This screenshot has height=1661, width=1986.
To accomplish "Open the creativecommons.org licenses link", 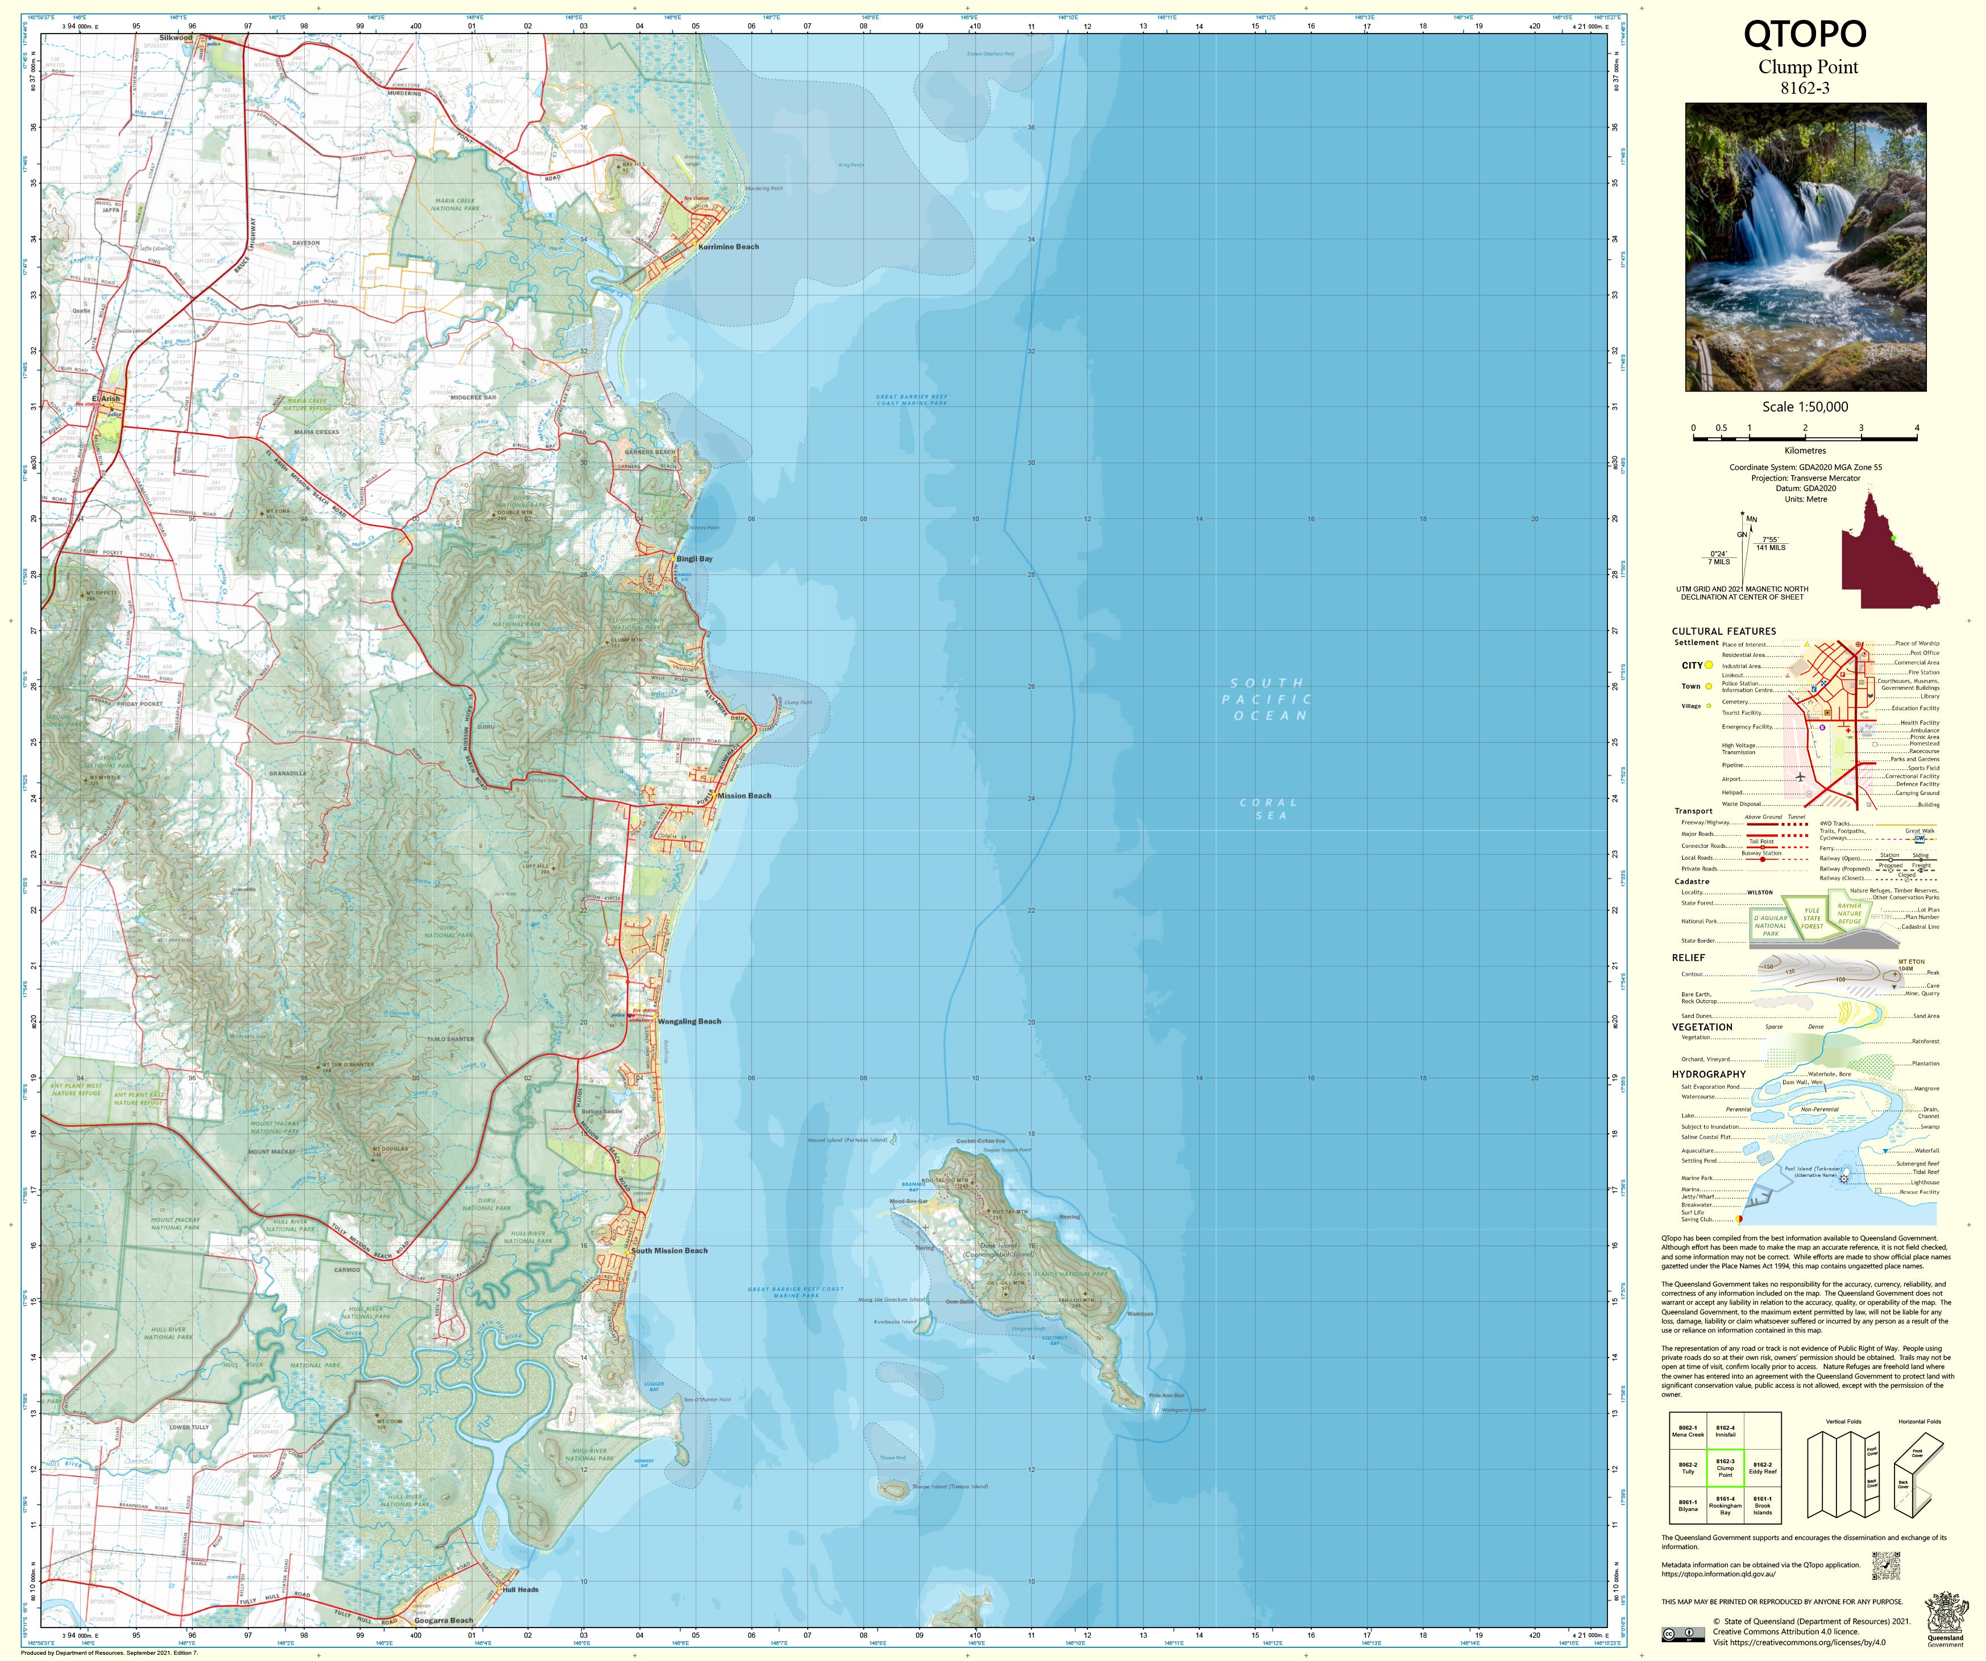I will click(x=1808, y=1642).
